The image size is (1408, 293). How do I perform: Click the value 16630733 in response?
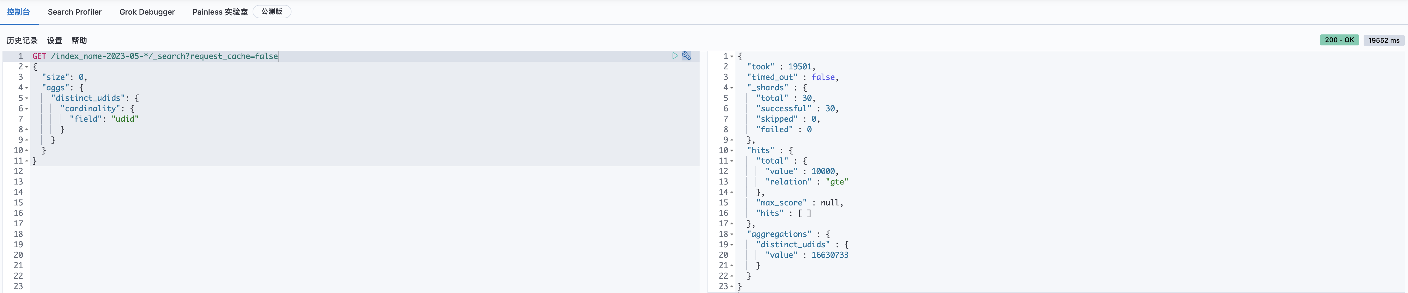[x=830, y=255]
